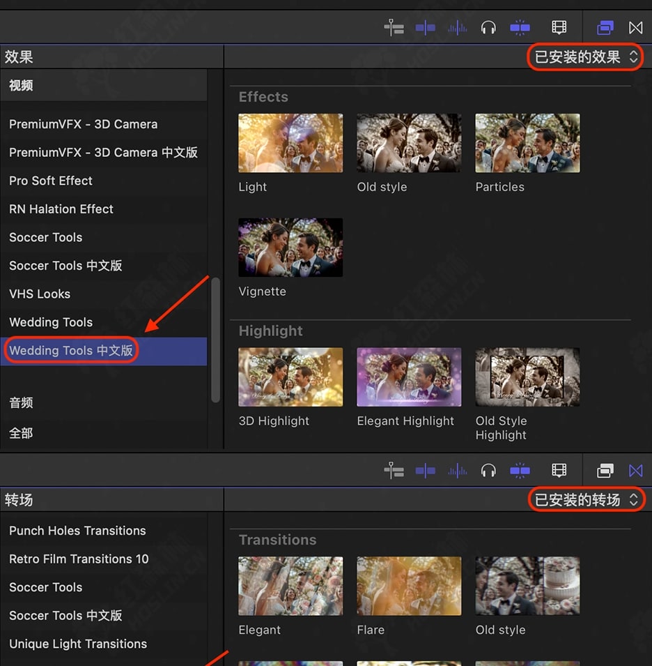Click the Transitions browser icon in the lower toolbar
Image resolution: width=652 pixels, height=666 pixels.
[x=635, y=471]
